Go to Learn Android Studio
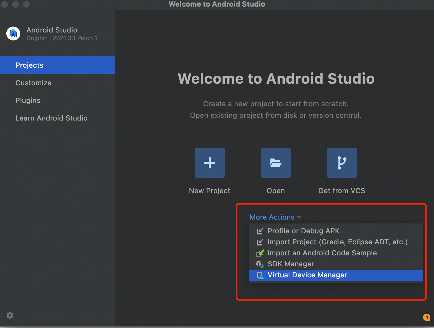434x328 pixels. coord(58,118)
